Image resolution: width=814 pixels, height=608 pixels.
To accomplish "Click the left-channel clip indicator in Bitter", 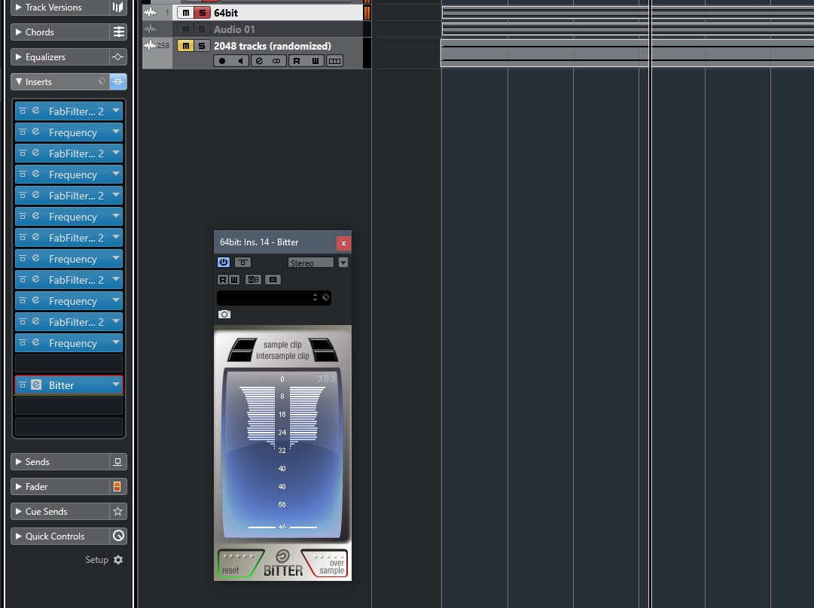I will pos(242,350).
